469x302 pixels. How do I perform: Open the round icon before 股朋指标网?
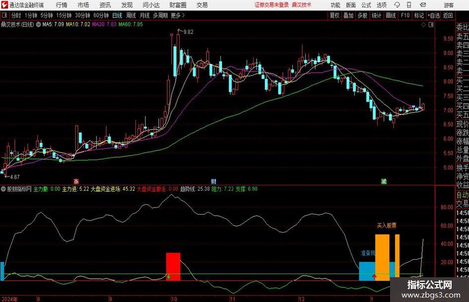[3, 189]
